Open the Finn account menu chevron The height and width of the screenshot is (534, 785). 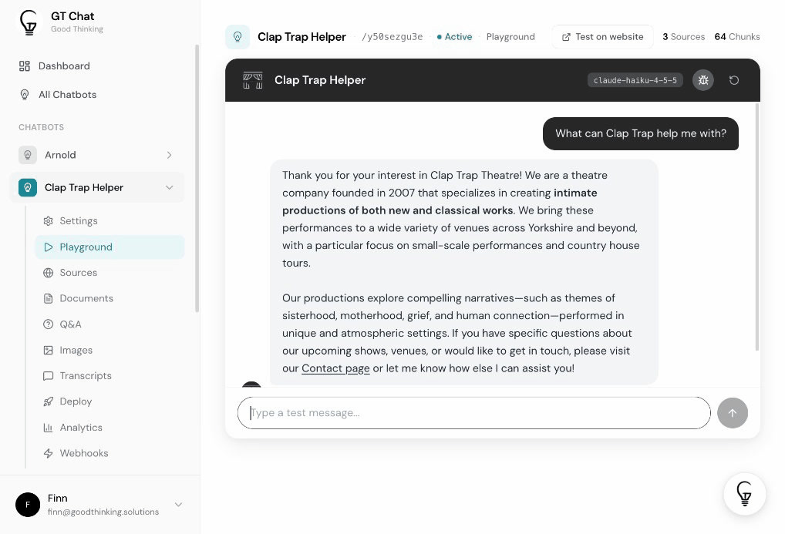click(178, 505)
